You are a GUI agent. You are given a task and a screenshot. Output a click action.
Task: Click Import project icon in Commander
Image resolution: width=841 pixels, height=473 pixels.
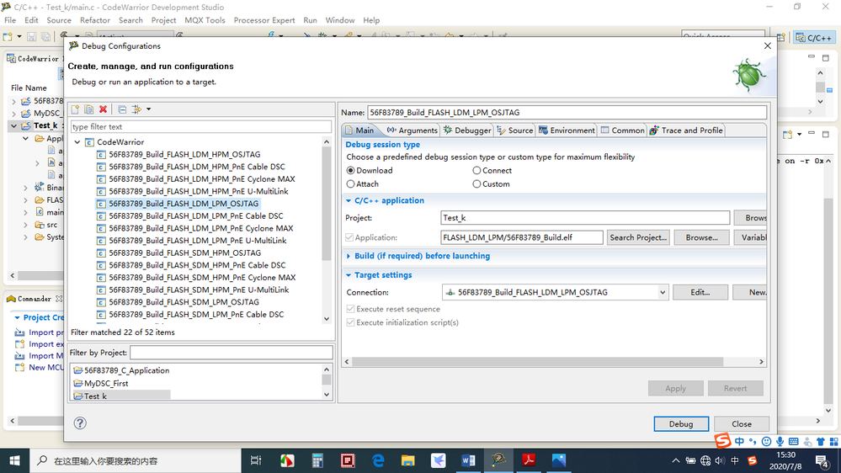(x=20, y=332)
